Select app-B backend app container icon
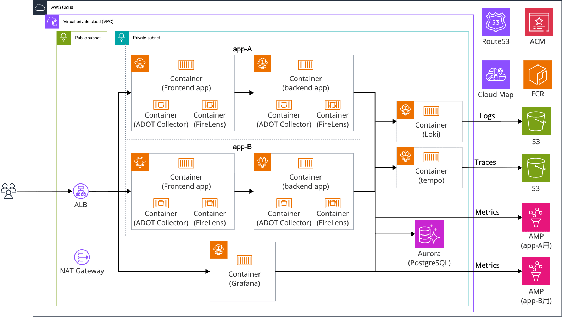Viewport: 562px width, 317px height. (x=306, y=163)
